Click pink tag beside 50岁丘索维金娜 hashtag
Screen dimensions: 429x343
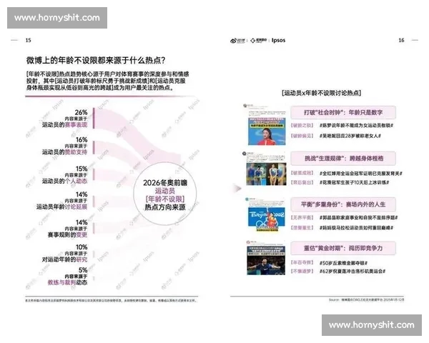tap(302, 262)
